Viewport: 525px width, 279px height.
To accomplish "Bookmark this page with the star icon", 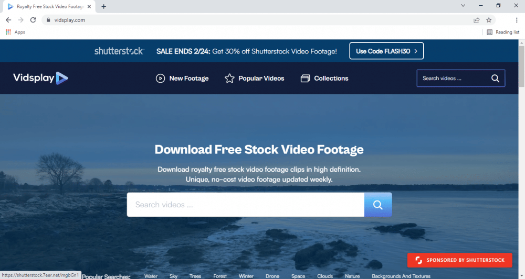I will click(489, 20).
